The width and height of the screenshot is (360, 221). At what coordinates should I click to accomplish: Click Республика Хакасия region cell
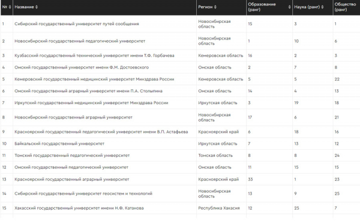[x=219, y=208]
